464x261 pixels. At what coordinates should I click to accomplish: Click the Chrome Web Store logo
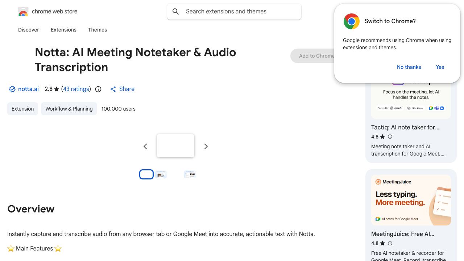tap(23, 12)
